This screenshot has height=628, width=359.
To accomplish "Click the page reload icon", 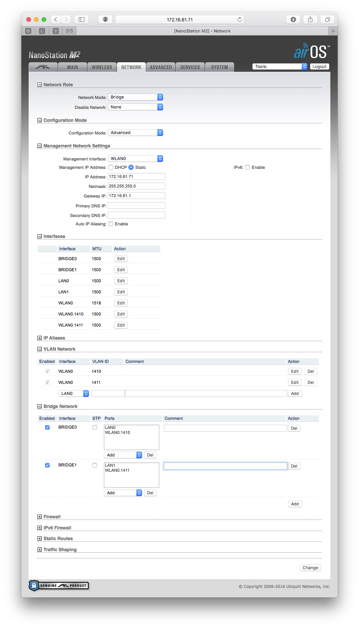I will tap(239, 19).
